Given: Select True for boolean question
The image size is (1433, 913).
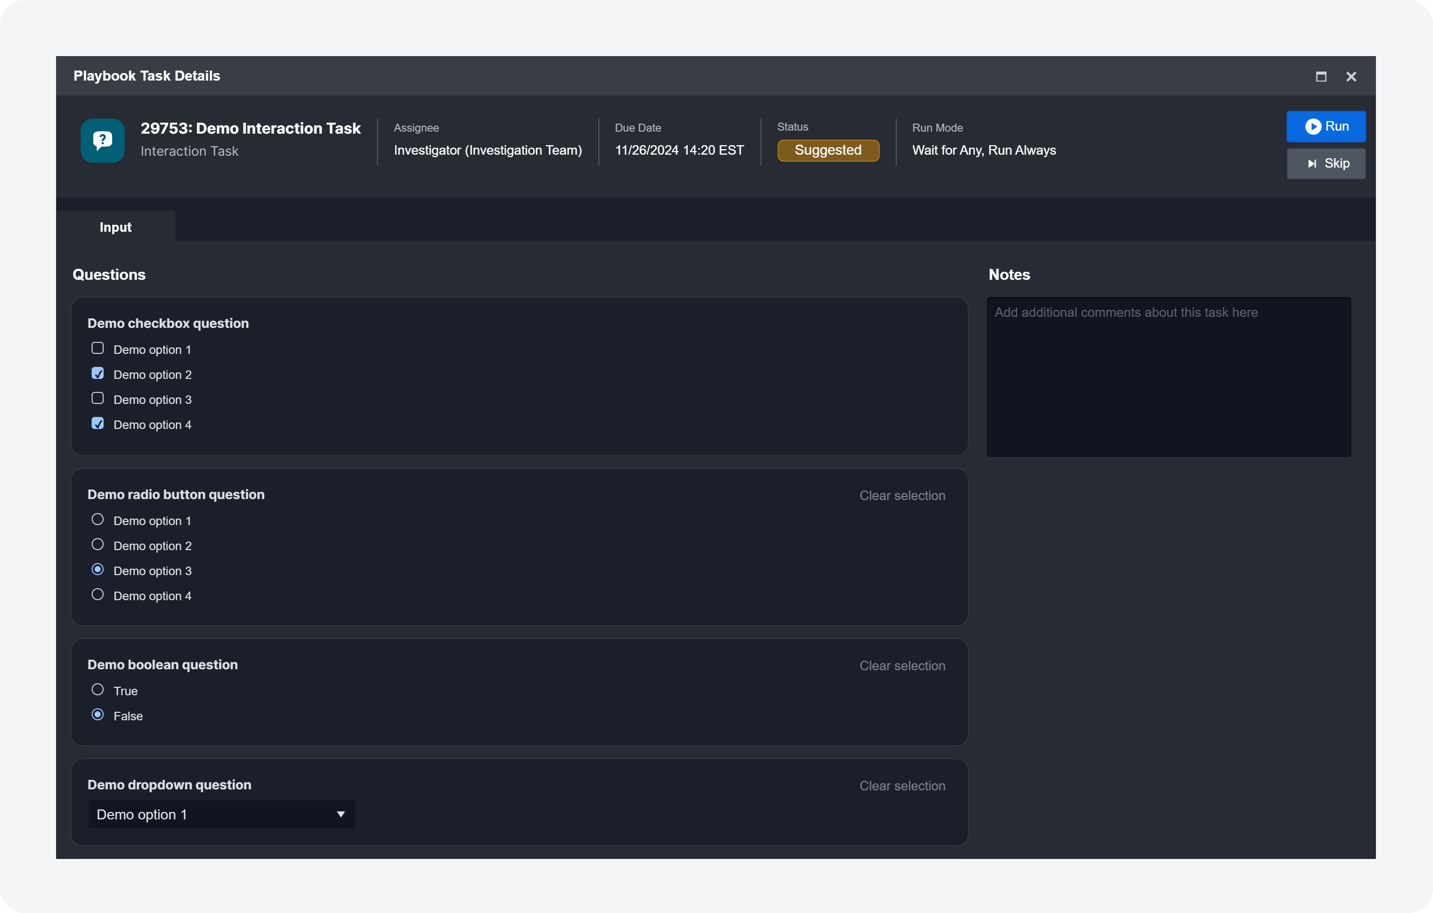Looking at the screenshot, I should pyautogui.click(x=98, y=690).
